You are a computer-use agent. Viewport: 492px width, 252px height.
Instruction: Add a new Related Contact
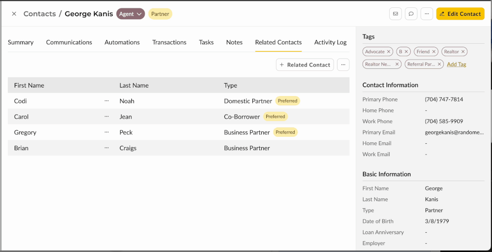pos(305,64)
